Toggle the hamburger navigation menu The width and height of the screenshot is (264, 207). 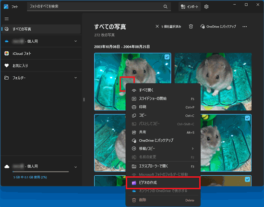7,19
